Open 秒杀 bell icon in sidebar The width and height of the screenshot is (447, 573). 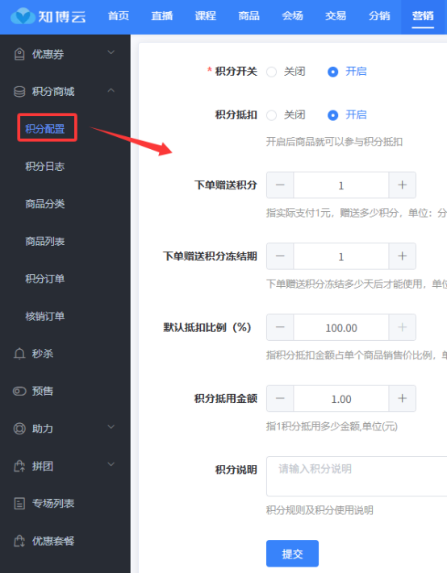(19, 353)
